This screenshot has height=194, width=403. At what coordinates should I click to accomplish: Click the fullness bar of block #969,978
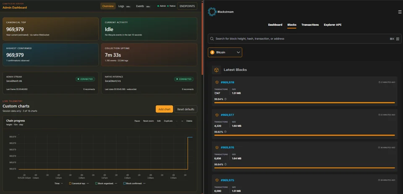coord(304,103)
